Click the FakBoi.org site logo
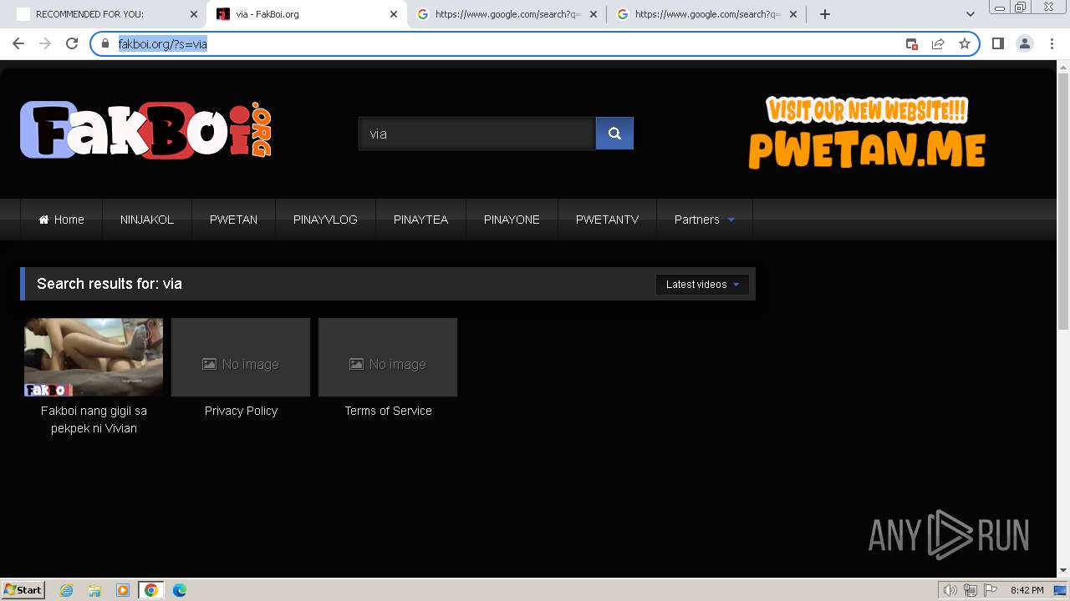The image size is (1070, 601). point(146,130)
